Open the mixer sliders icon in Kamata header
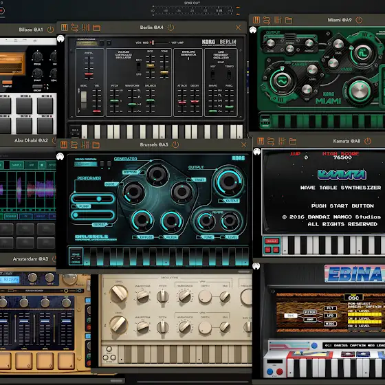Viewport: 385px width, 385px height. tap(282, 141)
